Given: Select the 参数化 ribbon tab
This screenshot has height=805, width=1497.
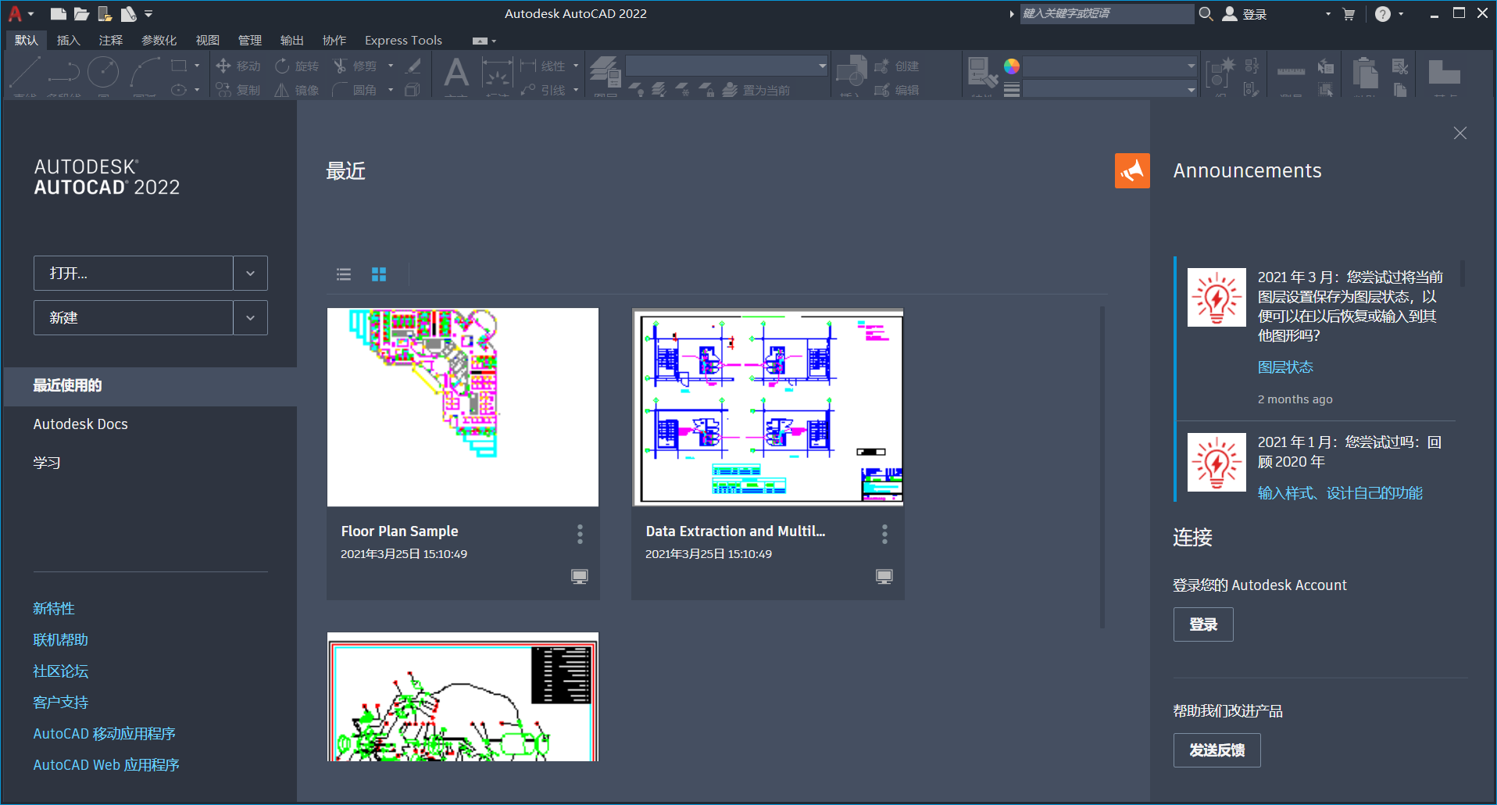Looking at the screenshot, I should (159, 40).
